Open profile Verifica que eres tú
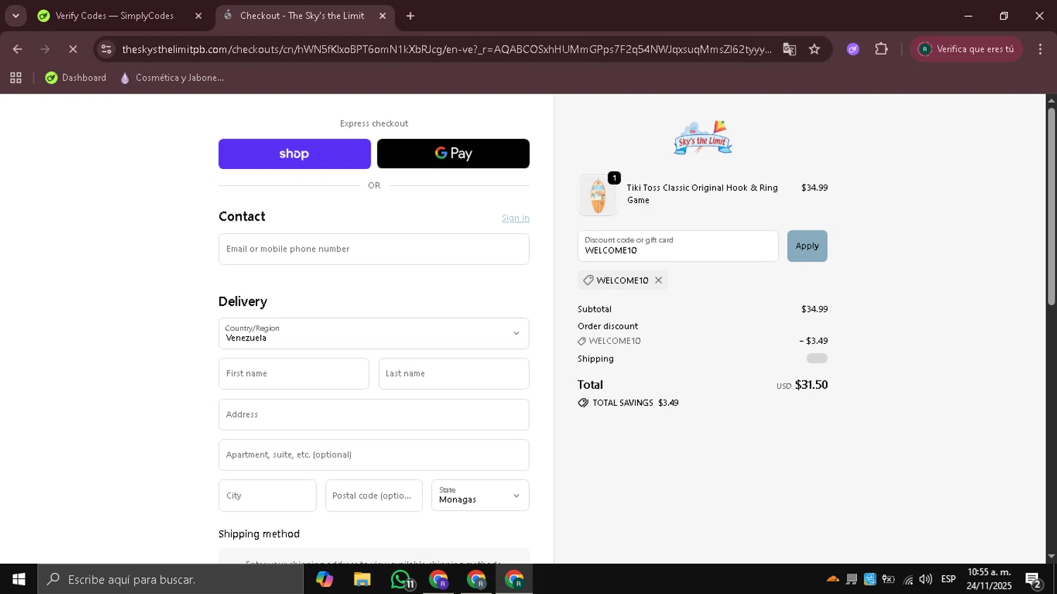This screenshot has width=1057, height=594. coord(966,49)
